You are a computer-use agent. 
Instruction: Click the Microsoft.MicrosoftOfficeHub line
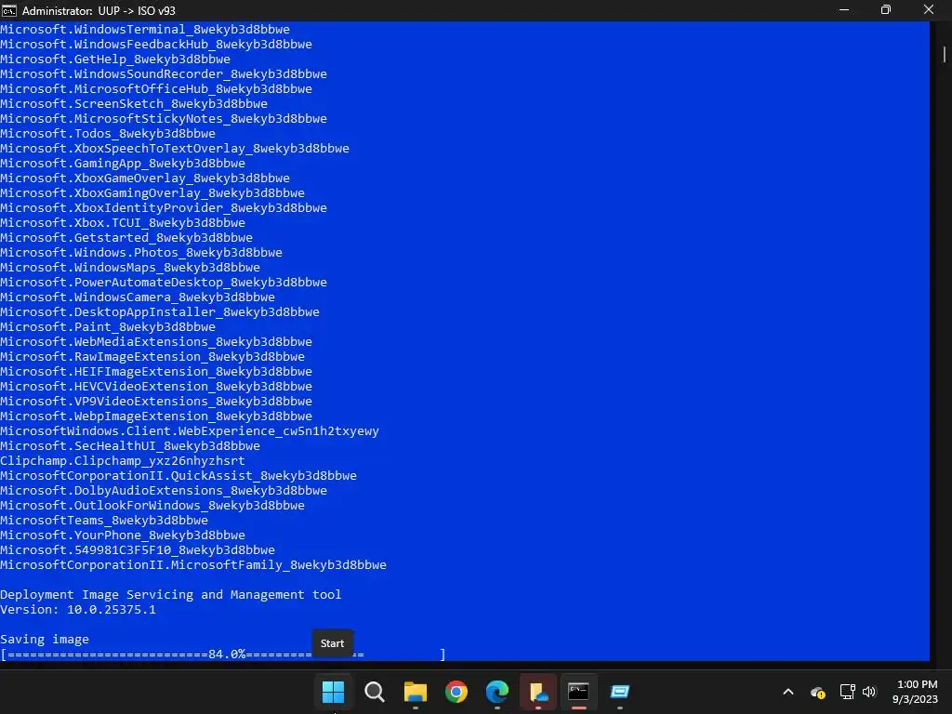156,88
